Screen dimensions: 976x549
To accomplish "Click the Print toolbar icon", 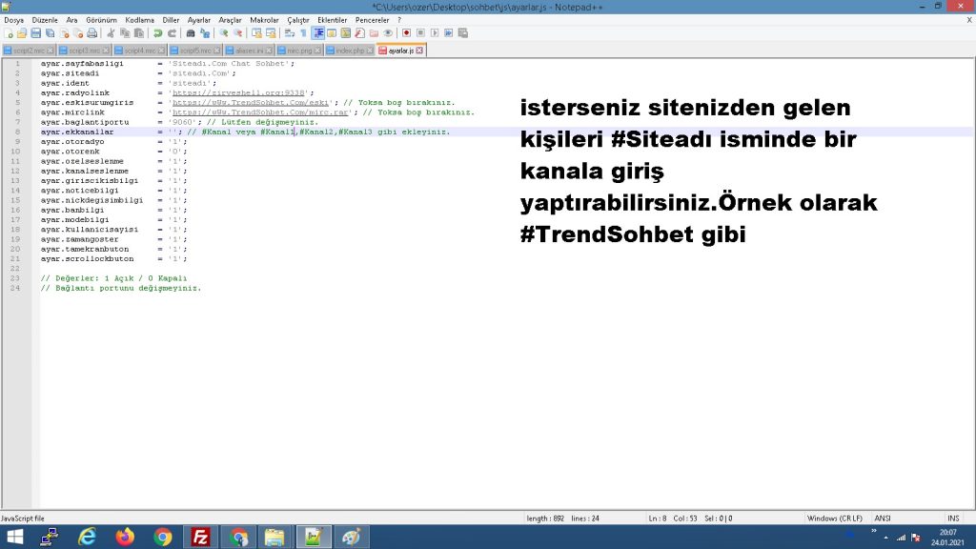I will [92, 33].
